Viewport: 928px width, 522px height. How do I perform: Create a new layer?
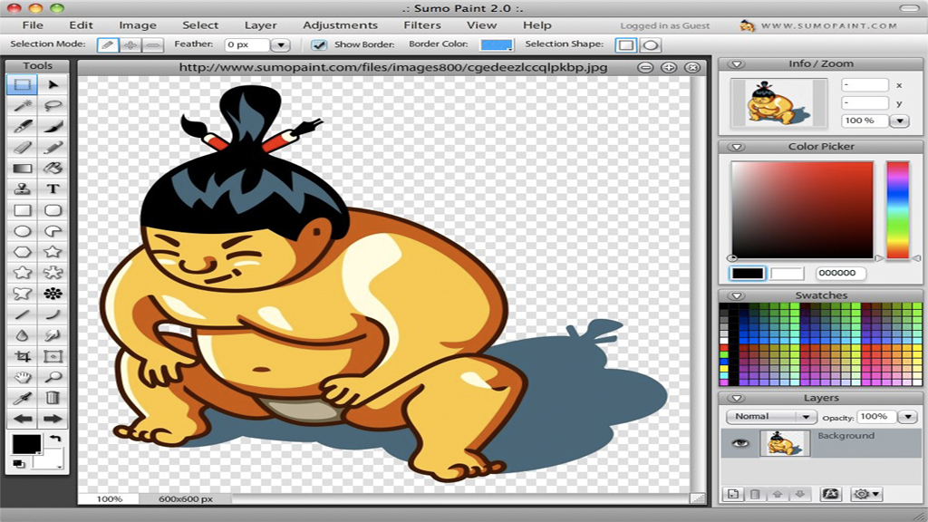734,493
